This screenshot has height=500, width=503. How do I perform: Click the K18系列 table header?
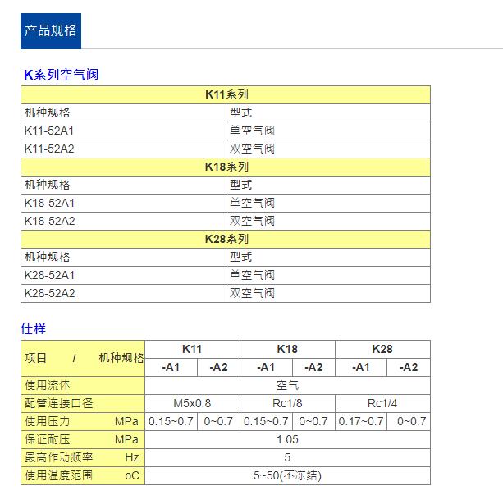[x=226, y=167]
